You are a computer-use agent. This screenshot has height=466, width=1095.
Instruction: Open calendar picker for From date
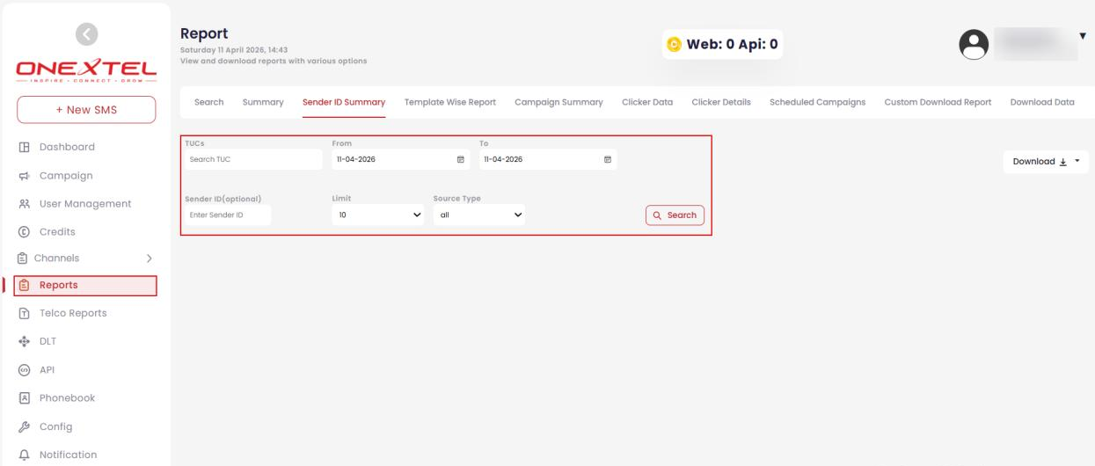460,159
